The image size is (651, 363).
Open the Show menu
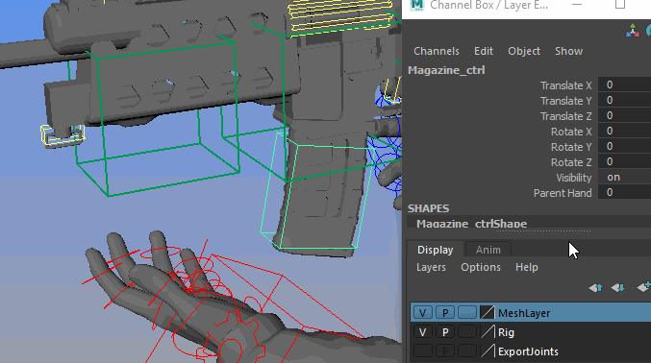pyautogui.click(x=569, y=51)
